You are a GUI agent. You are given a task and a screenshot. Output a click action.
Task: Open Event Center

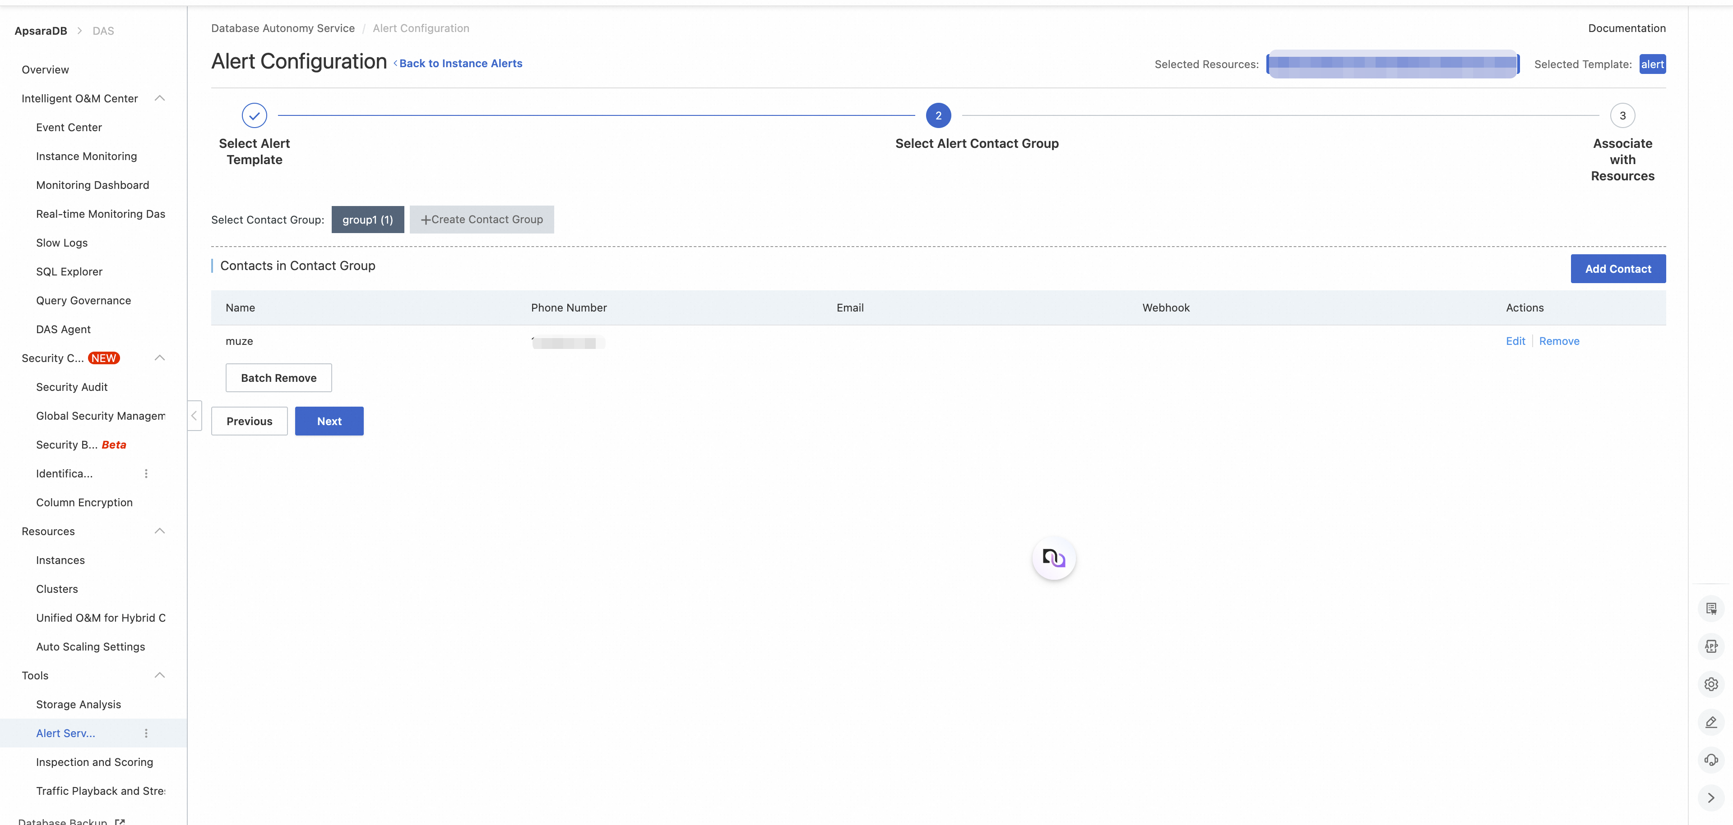70,128
